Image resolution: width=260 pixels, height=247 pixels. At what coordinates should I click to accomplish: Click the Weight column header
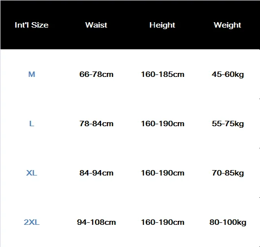pyautogui.click(x=227, y=25)
